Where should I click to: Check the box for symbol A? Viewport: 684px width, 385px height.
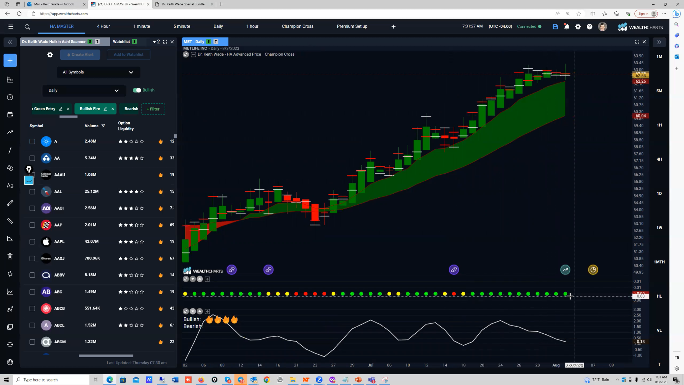[x=32, y=142]
